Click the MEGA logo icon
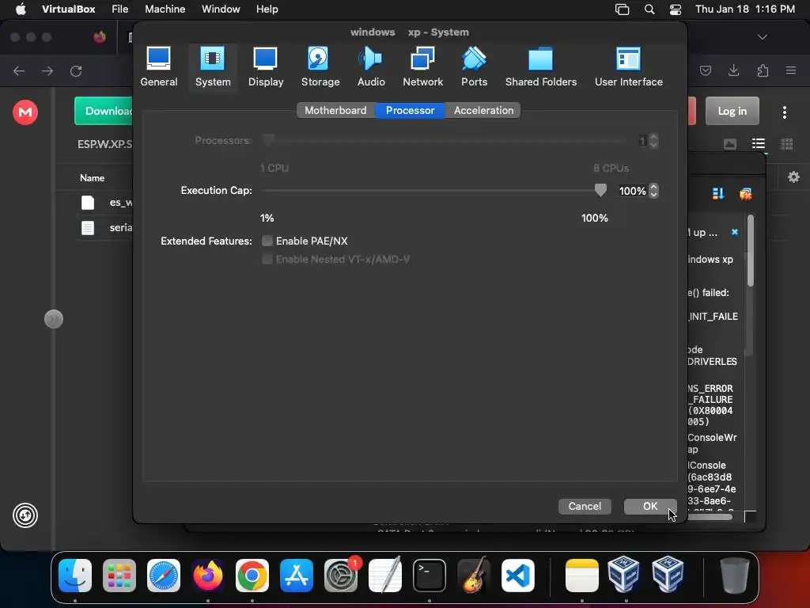 [25, 112]
